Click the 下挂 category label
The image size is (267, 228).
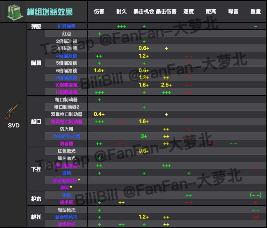tap(36, 169)
